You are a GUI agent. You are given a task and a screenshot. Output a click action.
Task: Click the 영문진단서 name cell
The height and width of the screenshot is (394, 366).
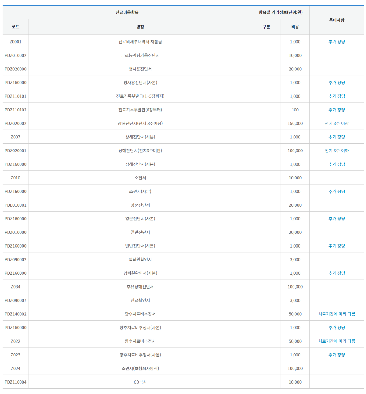[x=140, y=205]
